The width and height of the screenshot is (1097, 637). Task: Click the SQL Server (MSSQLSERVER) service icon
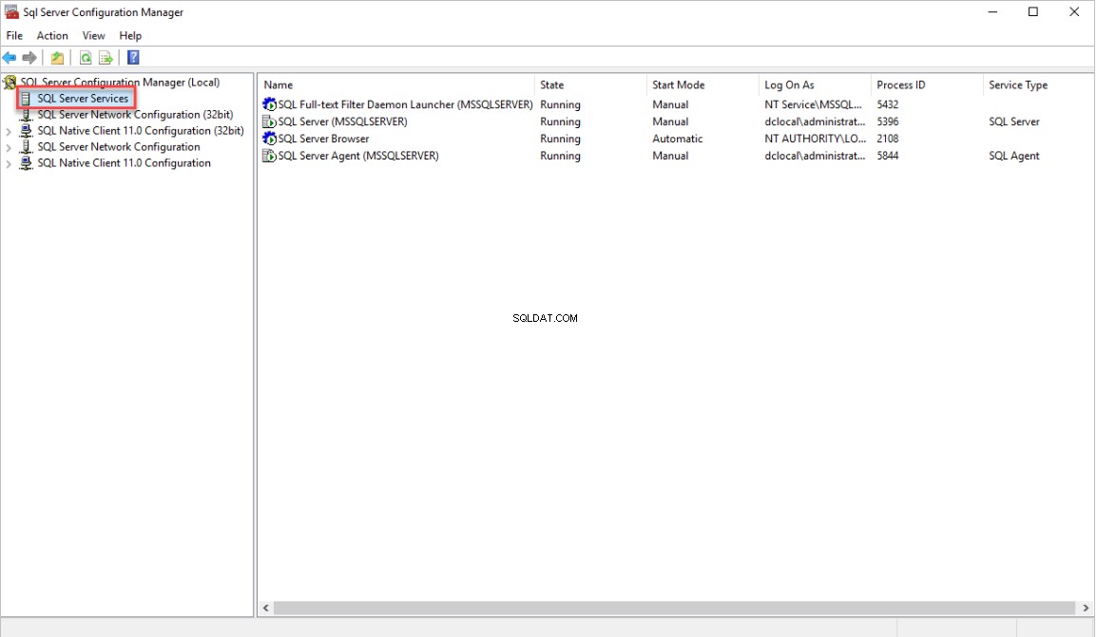pos(269,122)
